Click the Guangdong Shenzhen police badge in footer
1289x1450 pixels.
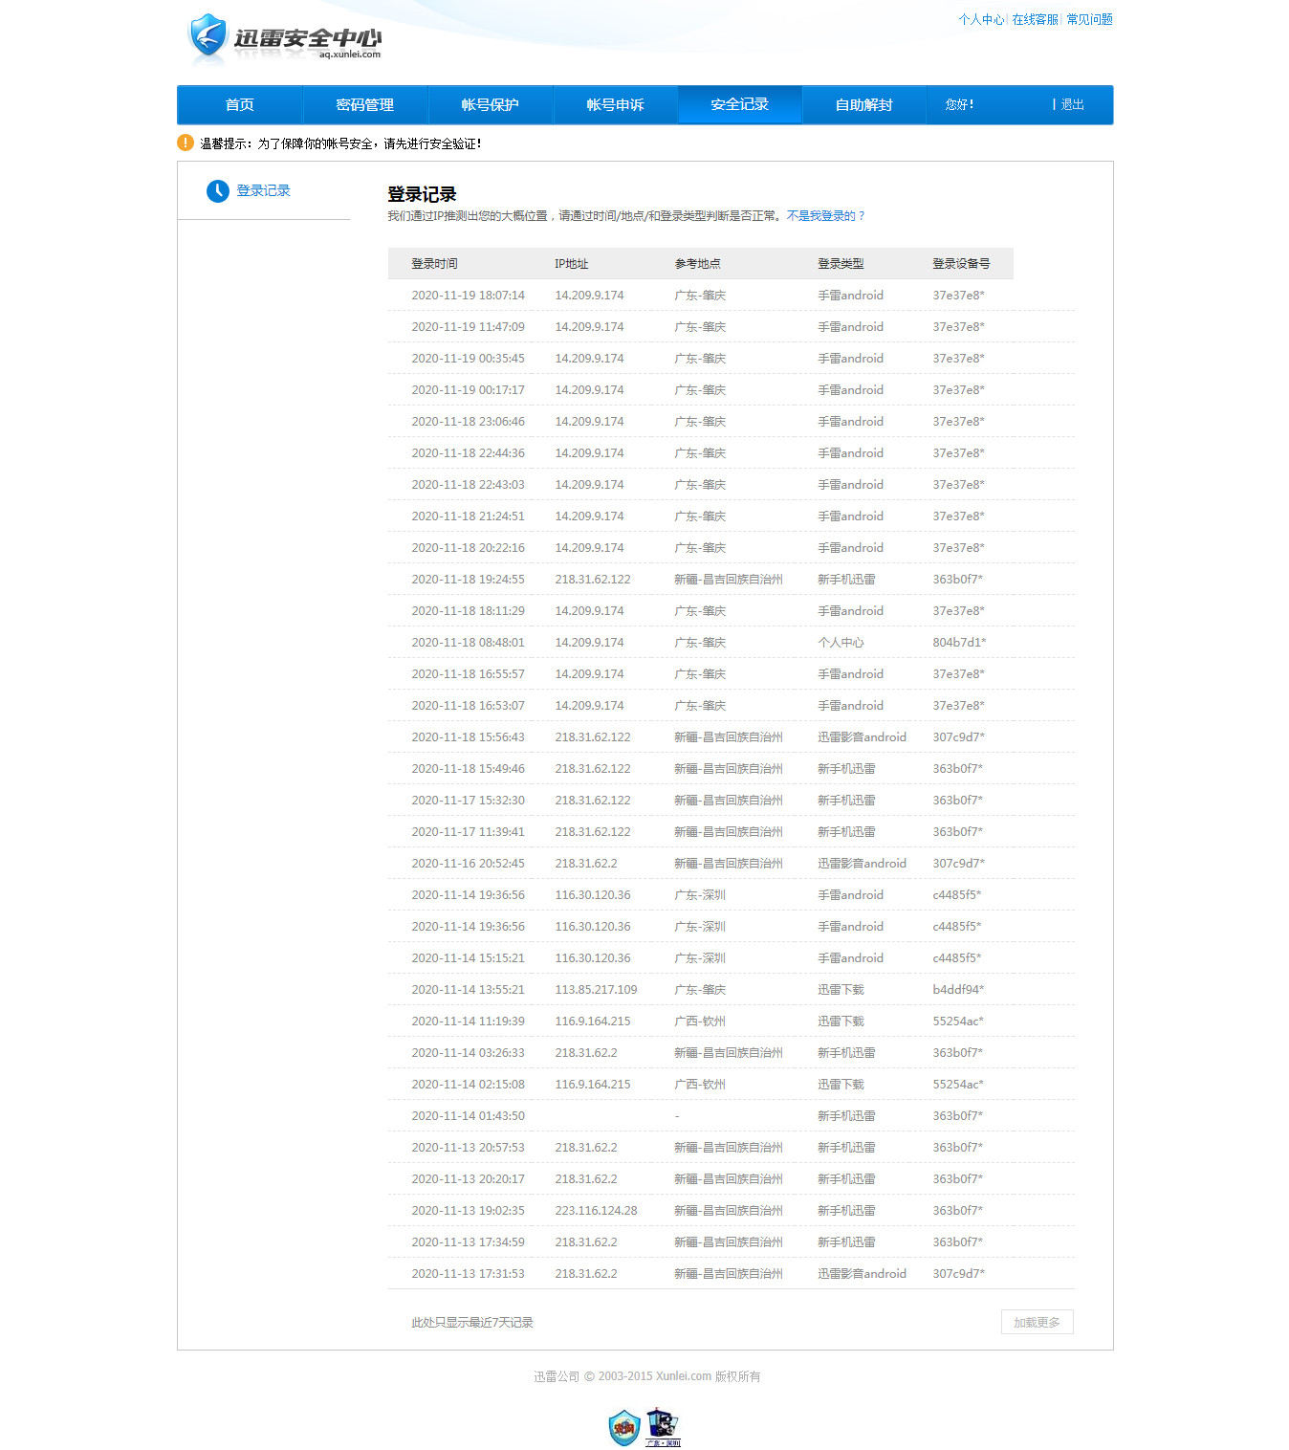pyautogui.click(x=663, y=1427)
